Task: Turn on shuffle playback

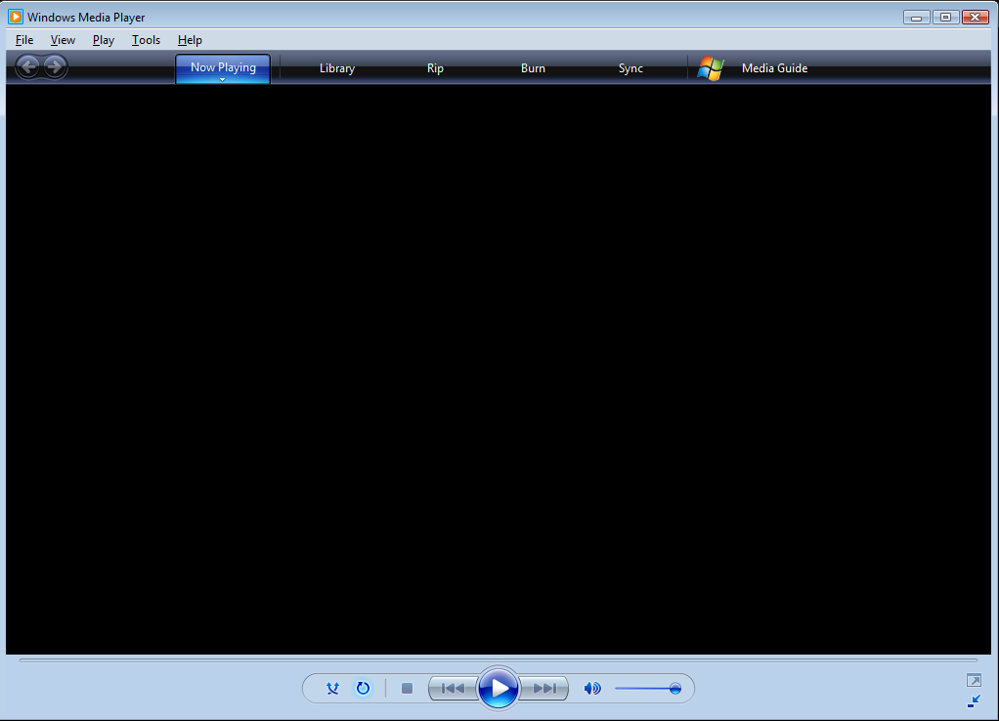Action: (332, 688)
